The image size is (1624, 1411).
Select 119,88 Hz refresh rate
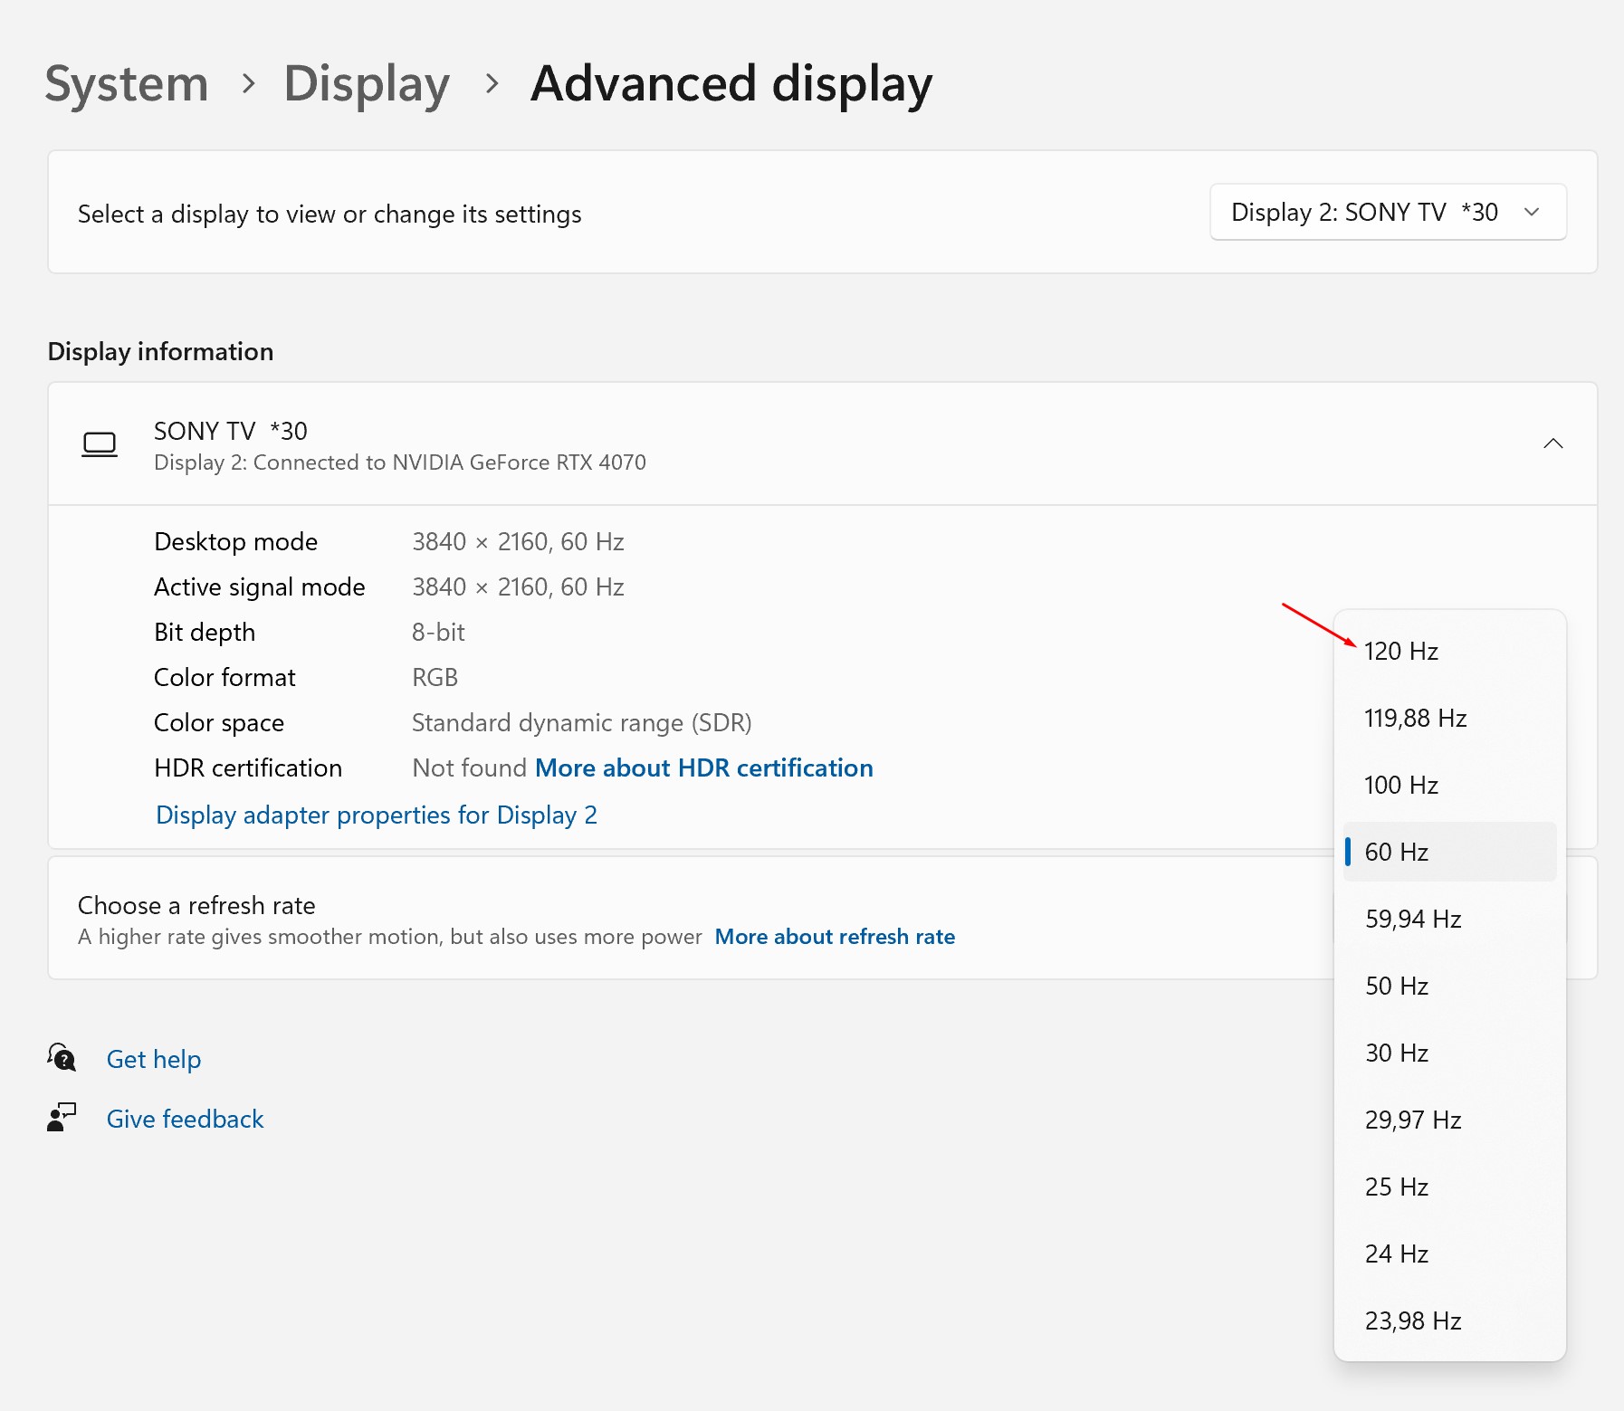(1449, 718)
